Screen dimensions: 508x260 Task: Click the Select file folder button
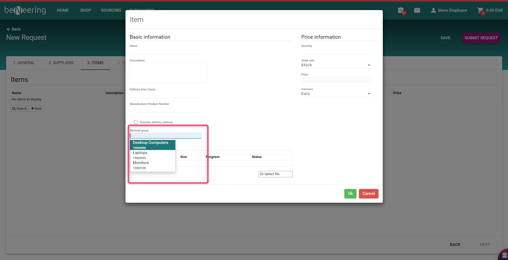coord(275,174)
